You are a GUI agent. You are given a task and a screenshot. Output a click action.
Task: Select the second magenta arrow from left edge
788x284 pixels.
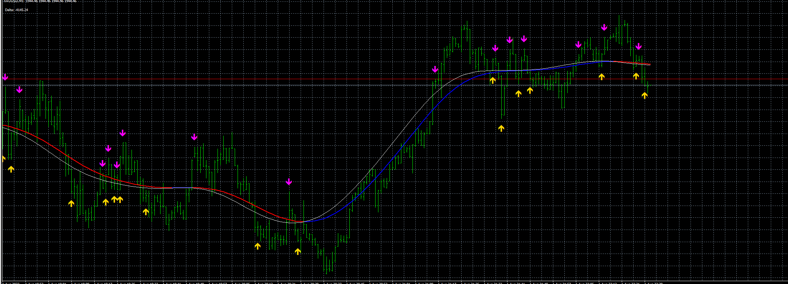[19, 90]
